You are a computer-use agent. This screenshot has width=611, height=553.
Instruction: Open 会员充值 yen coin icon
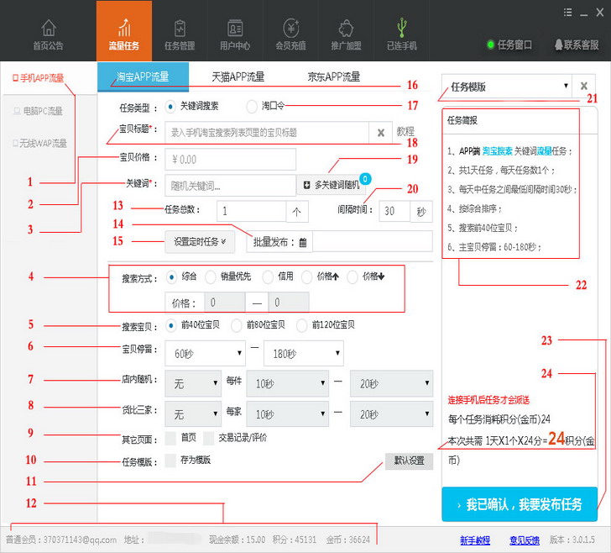tap(290, 28)
